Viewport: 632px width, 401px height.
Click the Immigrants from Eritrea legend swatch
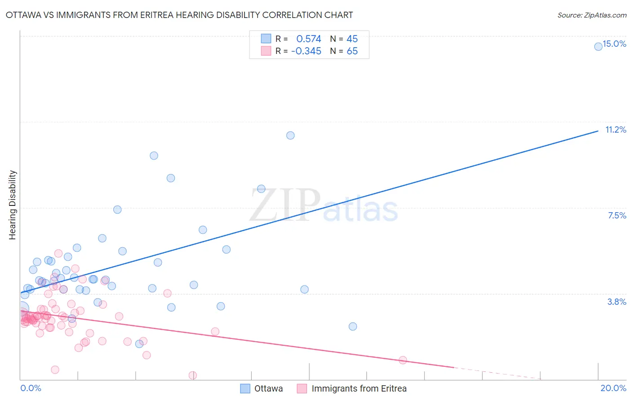coord(302,388)
